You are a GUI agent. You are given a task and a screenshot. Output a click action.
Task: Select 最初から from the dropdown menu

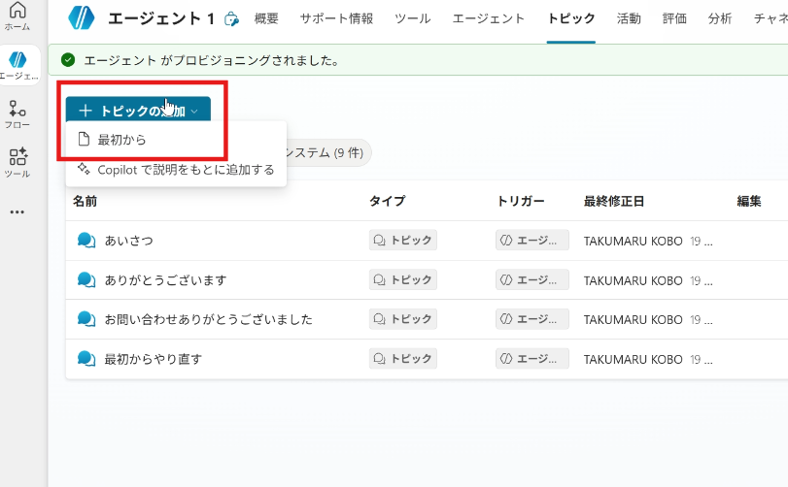pyautogui.click(x=122, y=140)
